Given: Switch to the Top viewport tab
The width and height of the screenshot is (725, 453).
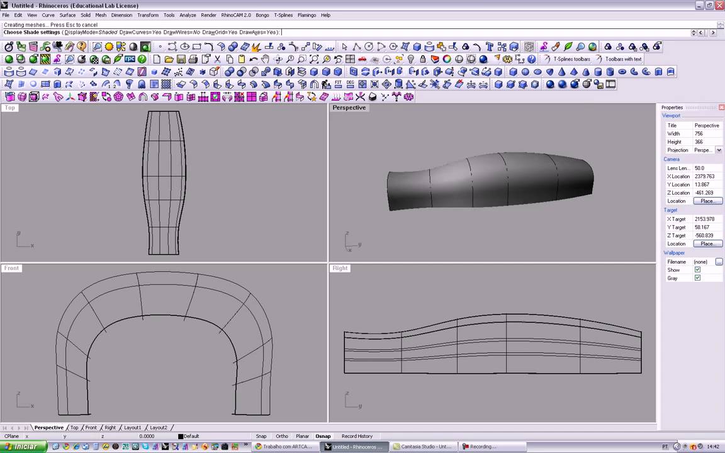Looking at the screenshot, I should pyautogui.click(x=74, y=428).
